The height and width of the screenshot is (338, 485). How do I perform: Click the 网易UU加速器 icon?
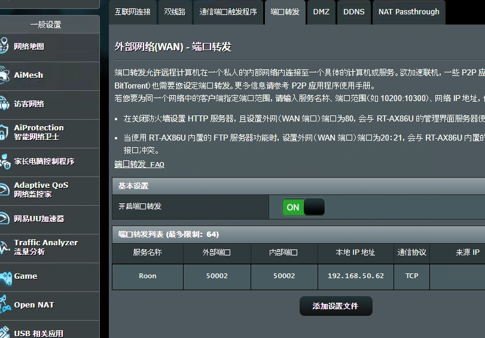pyautogui.click(x=4, y=218)
